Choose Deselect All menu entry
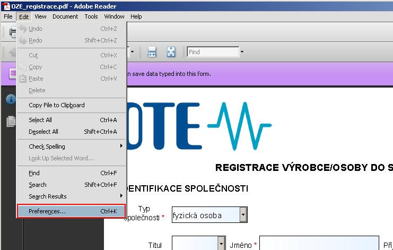The width and height of the screenshot is (393, 250). click(x=72, y=132)
